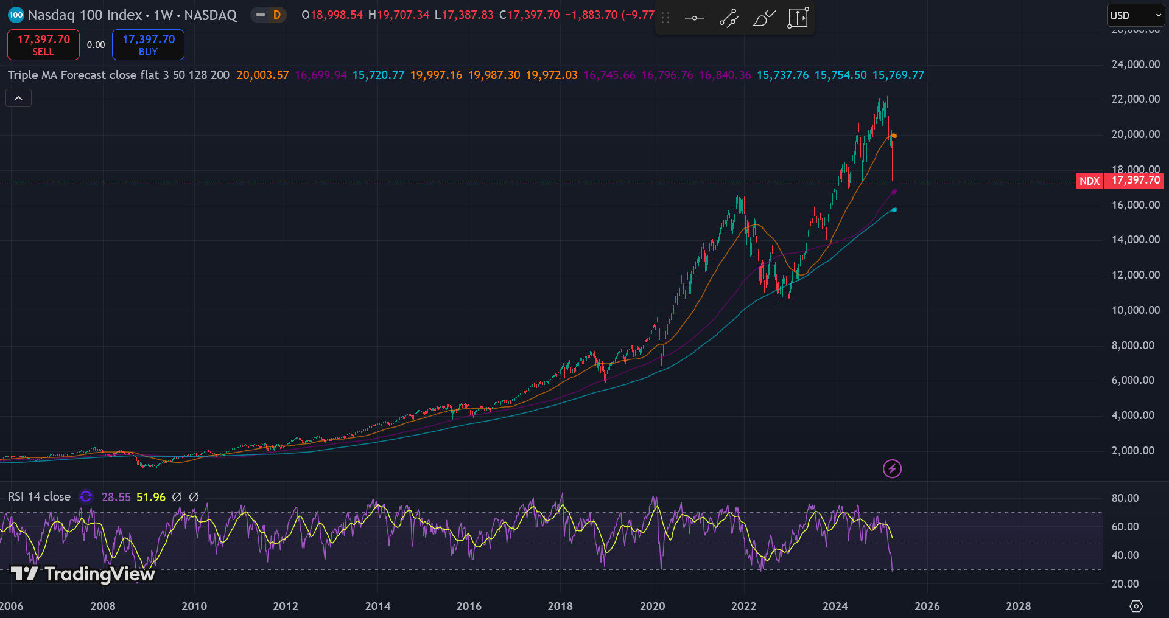Click the −1,883.70 change value
The height and width of the screenshot is (618, 1169).
pos(591,15)
